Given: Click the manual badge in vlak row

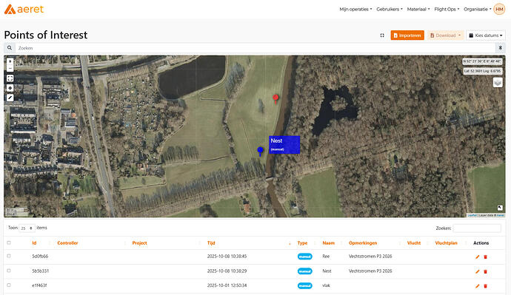Looking at the screenshot, I should click(x=304, y=286).
